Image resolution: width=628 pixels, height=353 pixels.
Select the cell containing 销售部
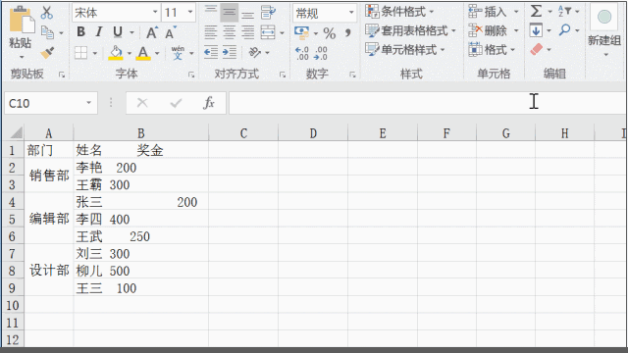coord(49,176)
